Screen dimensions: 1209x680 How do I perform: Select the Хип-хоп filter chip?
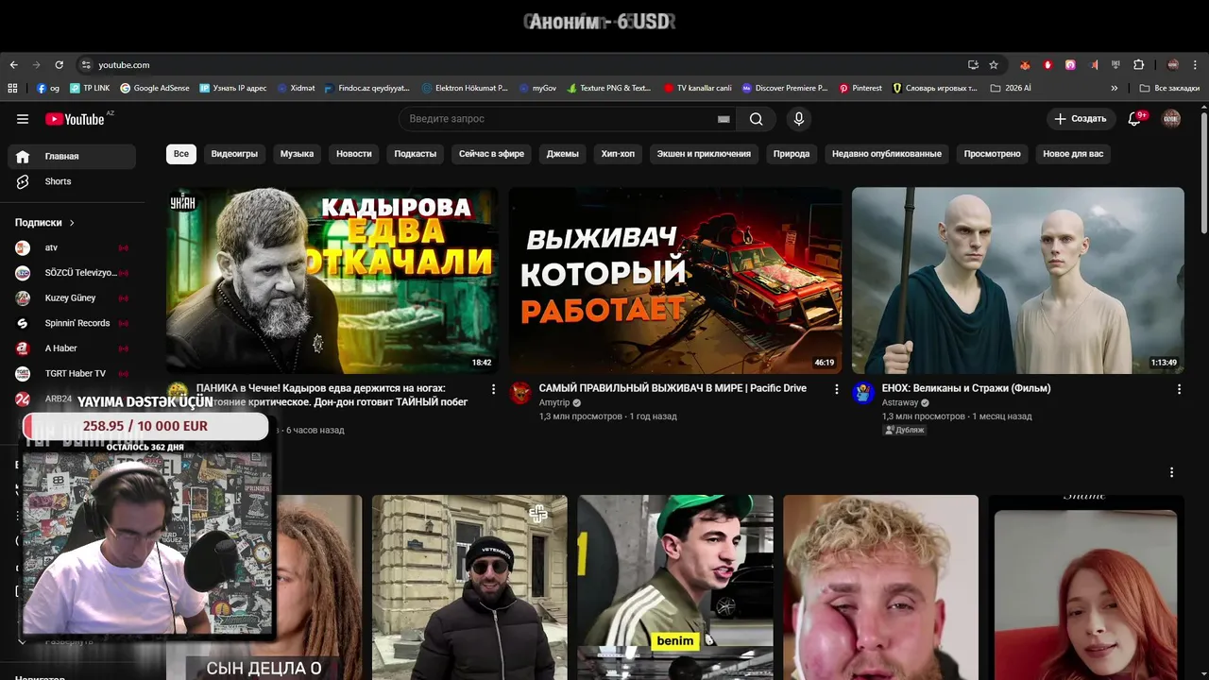(x=618, y=154)
